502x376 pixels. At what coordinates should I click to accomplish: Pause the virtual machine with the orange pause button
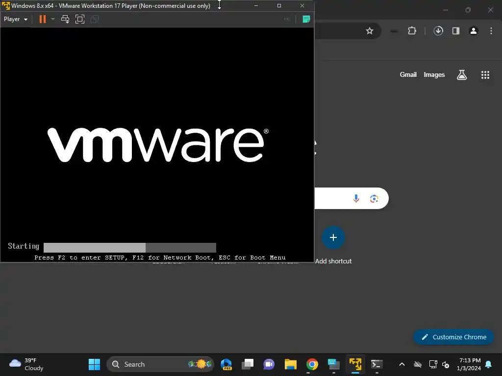coord(42,19)
